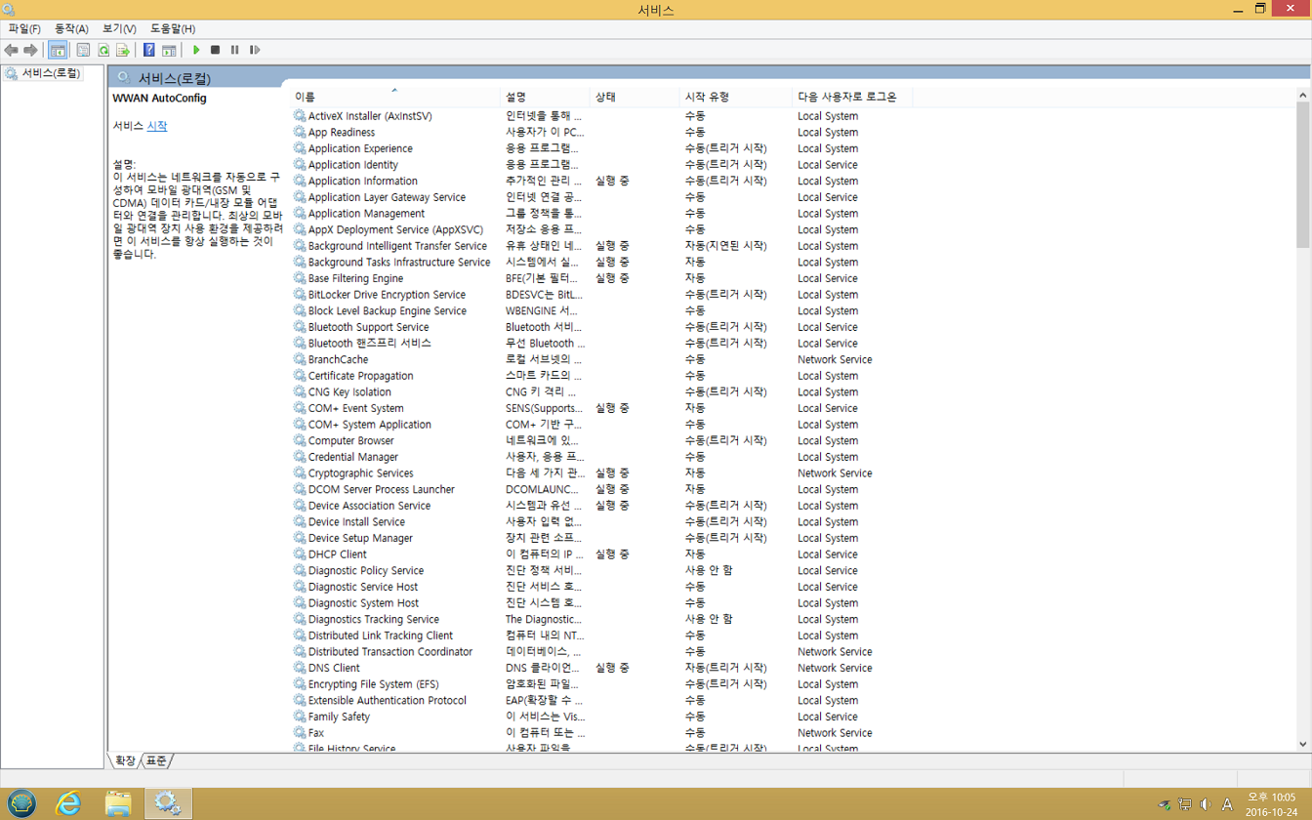This screenshot has height=820, width=1312.
Task: Click the gear icon beside Fax
Action: click(x=300, y=733)
